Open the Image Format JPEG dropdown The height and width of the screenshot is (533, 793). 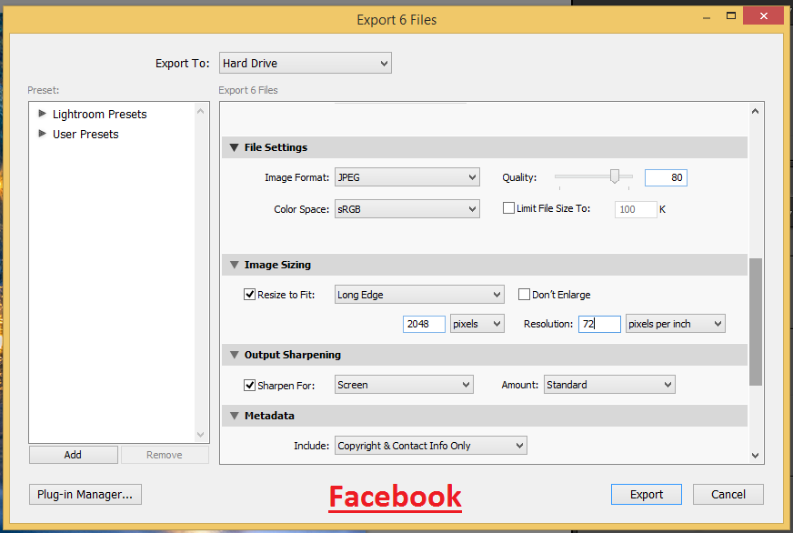pos(407,177)
